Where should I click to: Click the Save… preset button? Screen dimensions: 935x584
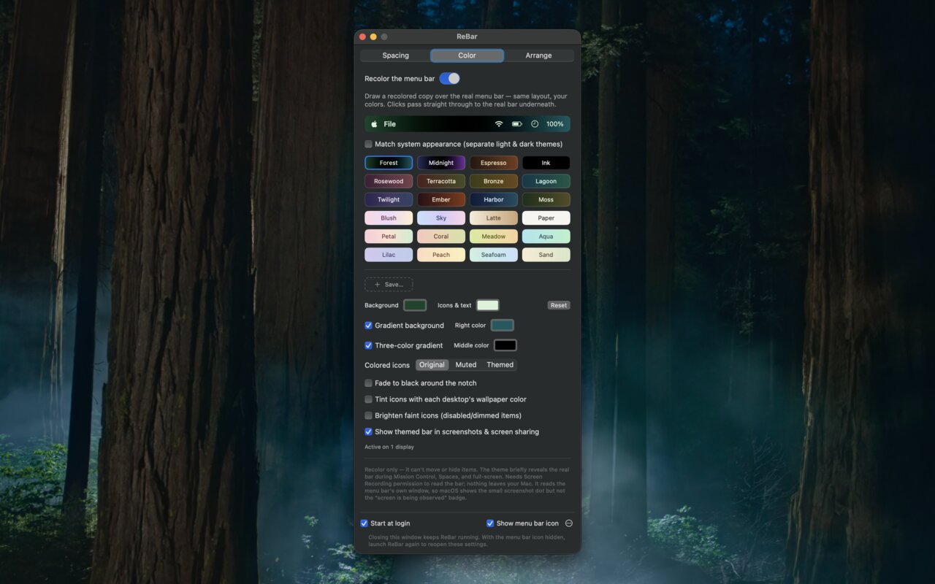pyautogui.click(x=389, y=284)
